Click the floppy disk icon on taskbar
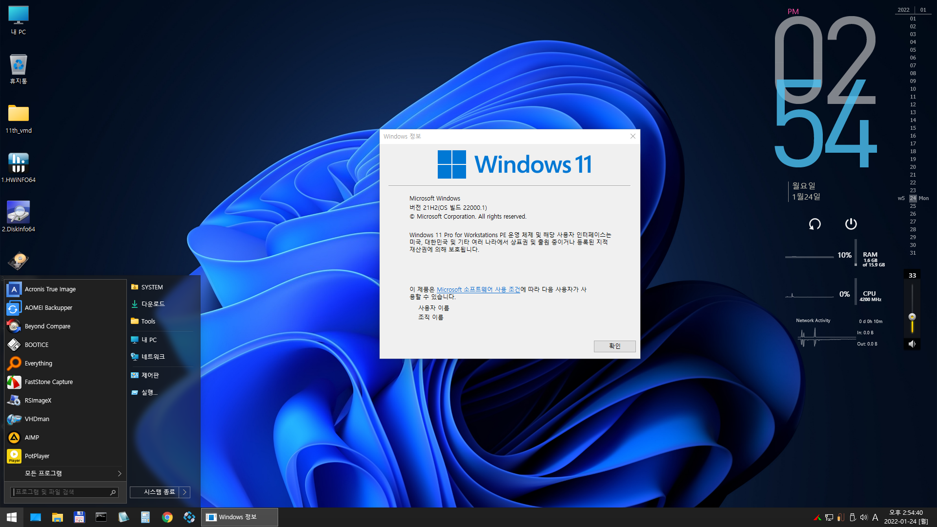 click(79, 517)
